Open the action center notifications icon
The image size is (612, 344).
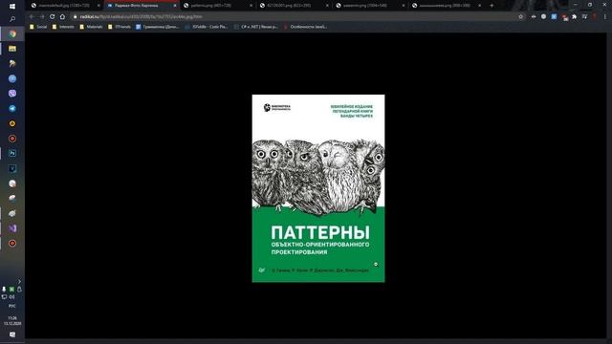click(12, 334)
